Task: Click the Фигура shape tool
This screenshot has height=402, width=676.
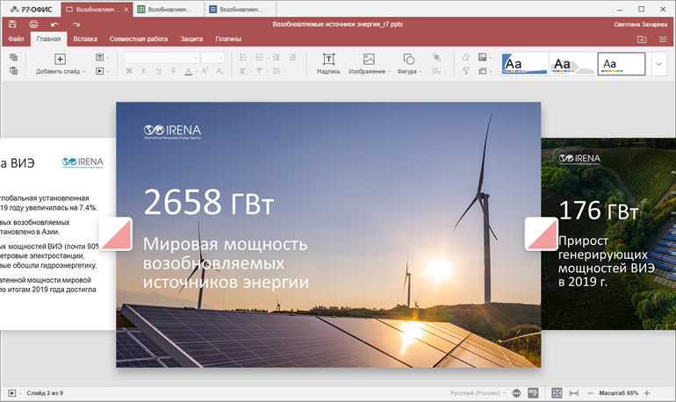Action: click(408, 63)
